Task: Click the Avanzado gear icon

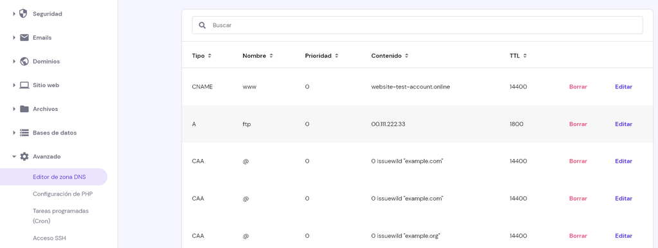Action: tap(24, 156)
